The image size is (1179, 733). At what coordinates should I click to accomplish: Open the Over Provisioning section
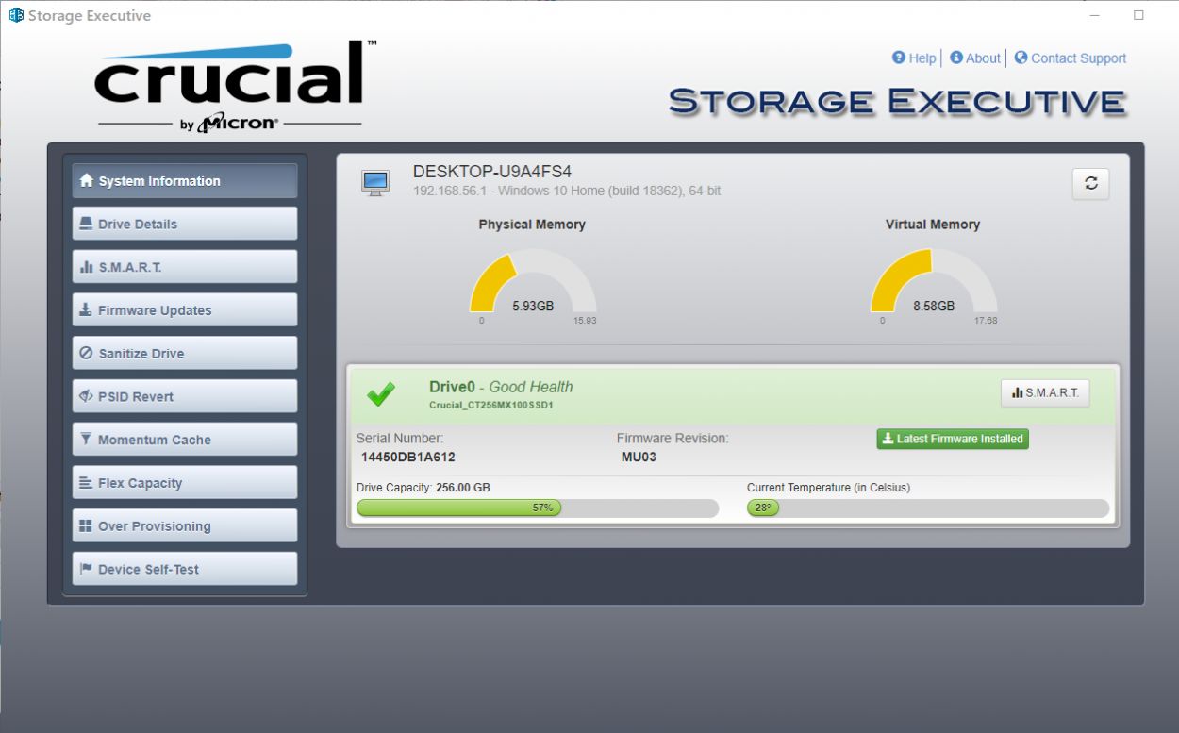point(185,526)
